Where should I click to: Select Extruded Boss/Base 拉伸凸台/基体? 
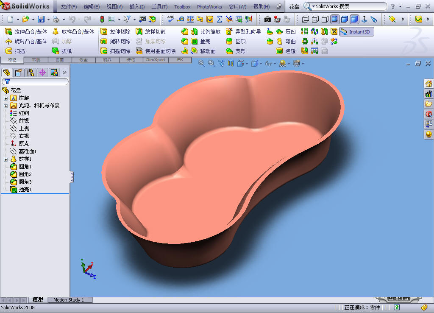[x=26, y=31]
